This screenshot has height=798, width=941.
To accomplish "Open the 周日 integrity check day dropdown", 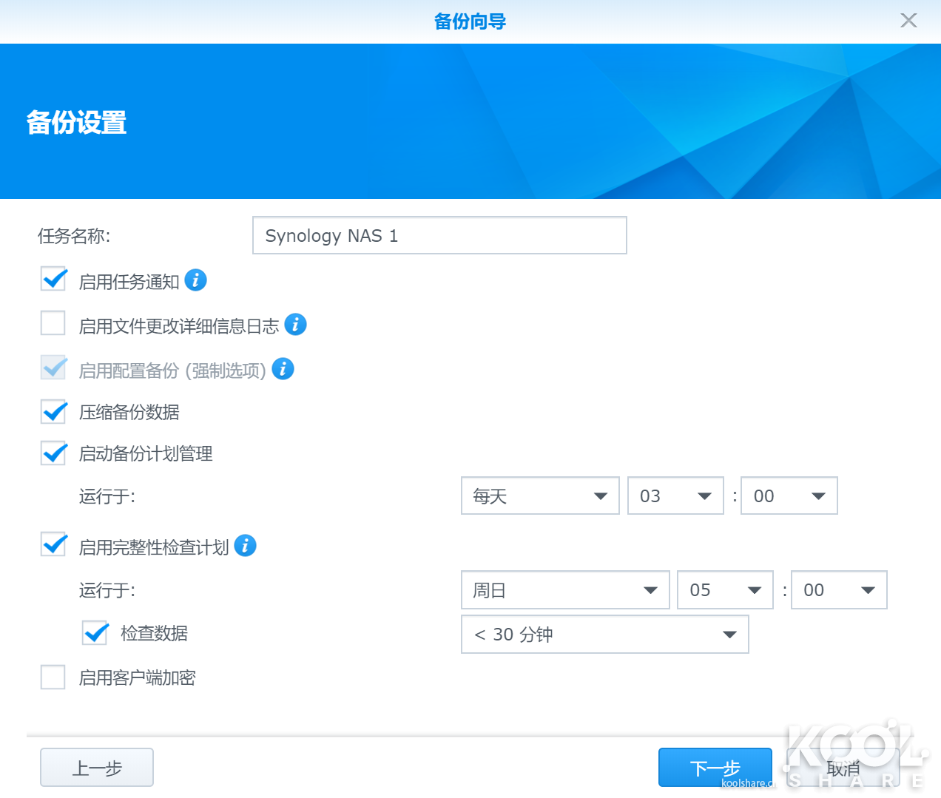I will [x=565, y=590].
